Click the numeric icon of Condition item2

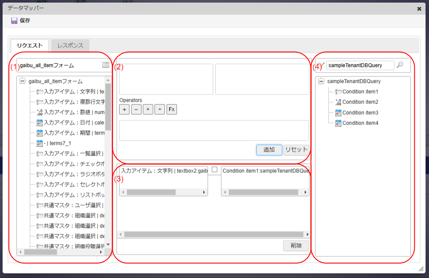coord(338,102)
